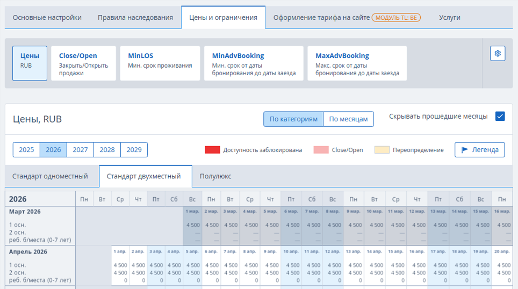The height and width of the screenshot is (289, 518).
Task: Select the MinLOS restriction card
Action: click(160, 63)
